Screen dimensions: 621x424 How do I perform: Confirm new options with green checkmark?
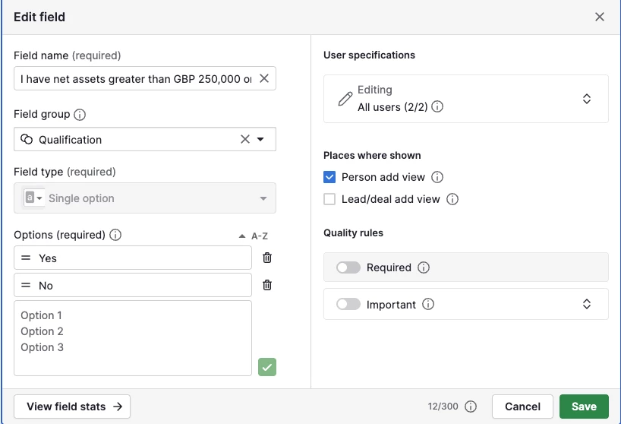pyautogui.click(x=267, y=367)
